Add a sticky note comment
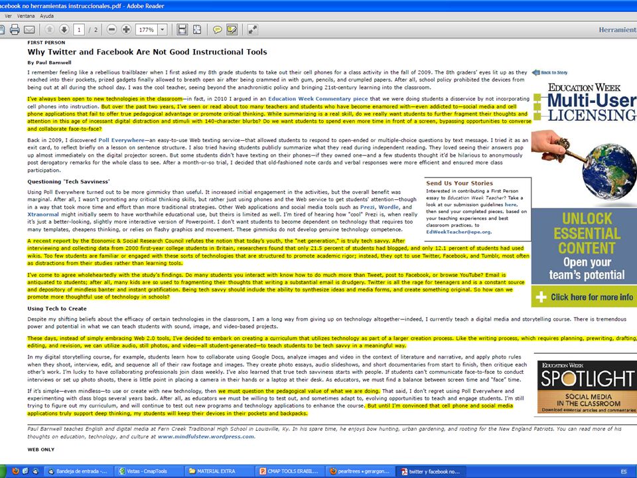The image size is (637, 478). (218, 29)
